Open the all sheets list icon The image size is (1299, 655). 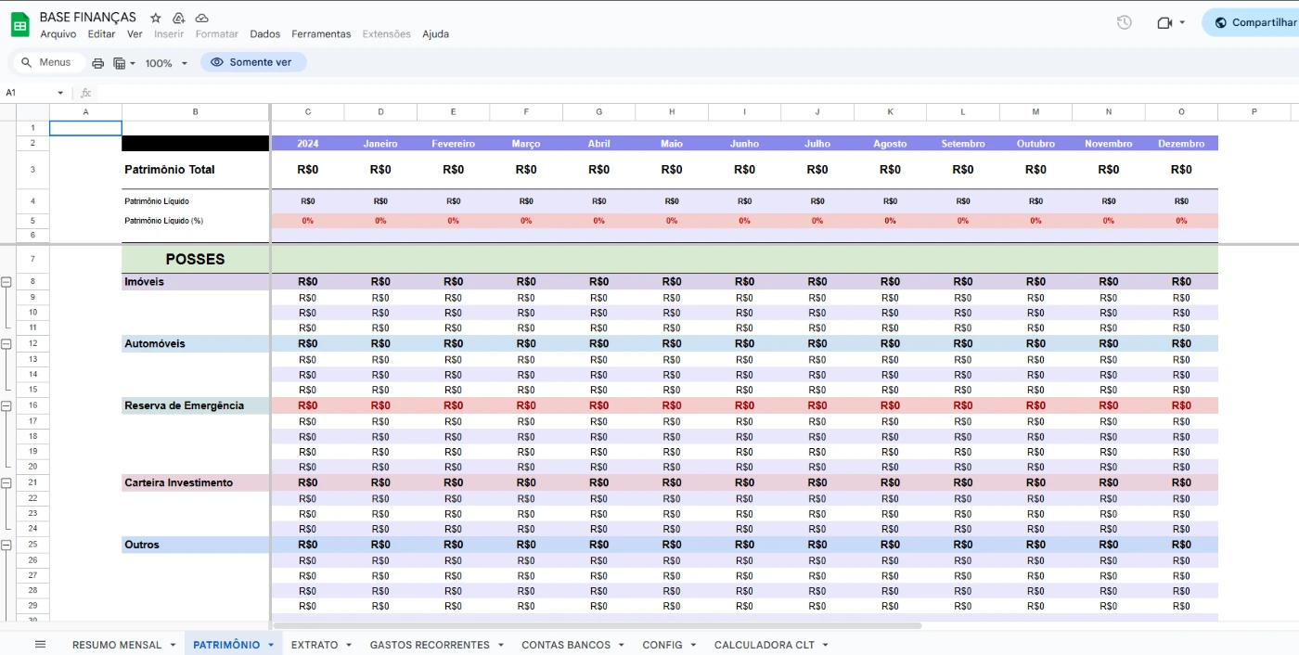point(40,645)
